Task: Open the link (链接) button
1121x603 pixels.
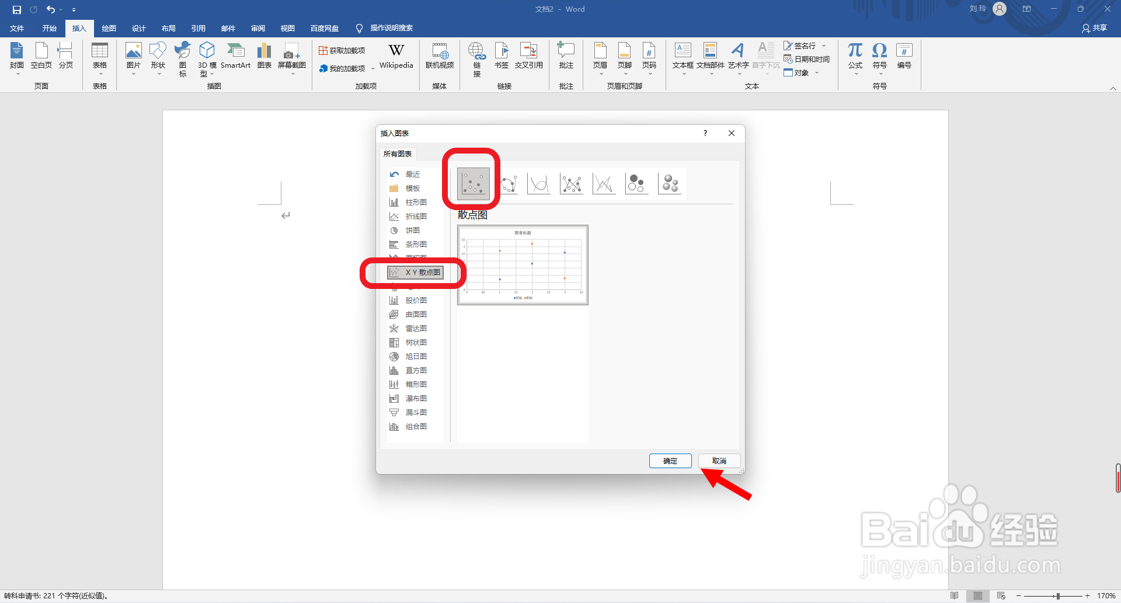Action: [477, 59]
